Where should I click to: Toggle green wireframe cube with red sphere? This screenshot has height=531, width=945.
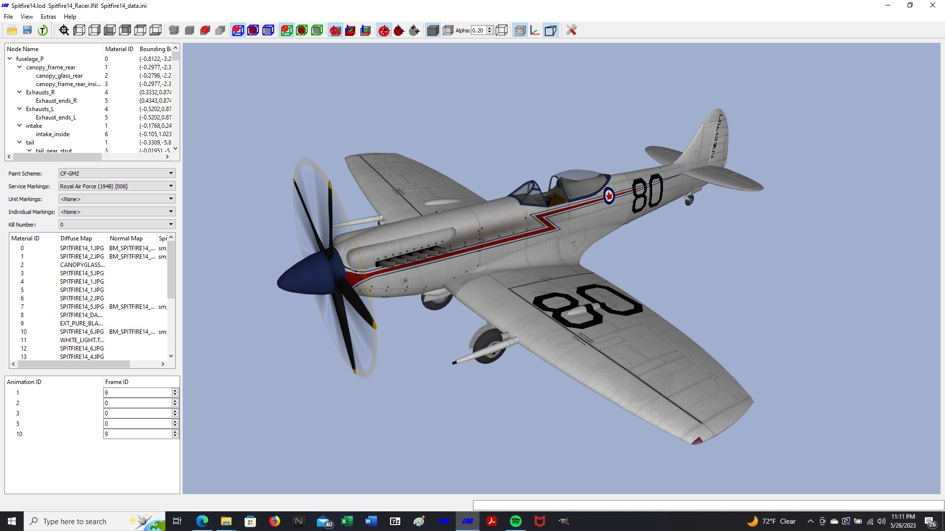point(302,30)
